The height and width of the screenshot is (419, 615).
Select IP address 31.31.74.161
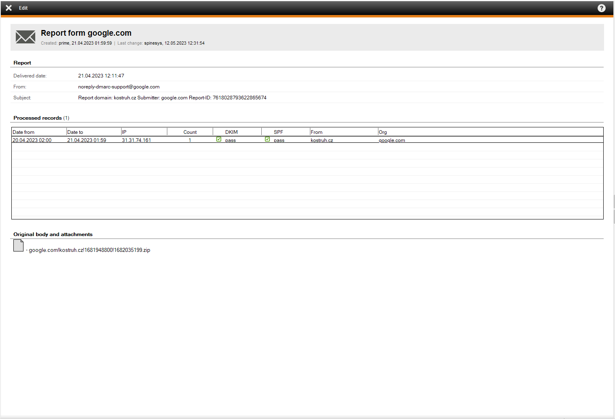pyautogui.click(x=137, y=140)
